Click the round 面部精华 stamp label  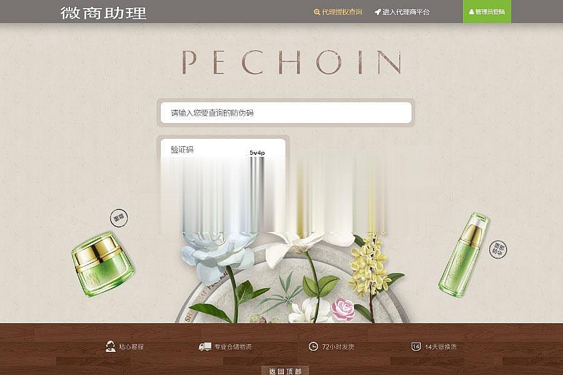(x=499, y=249)
